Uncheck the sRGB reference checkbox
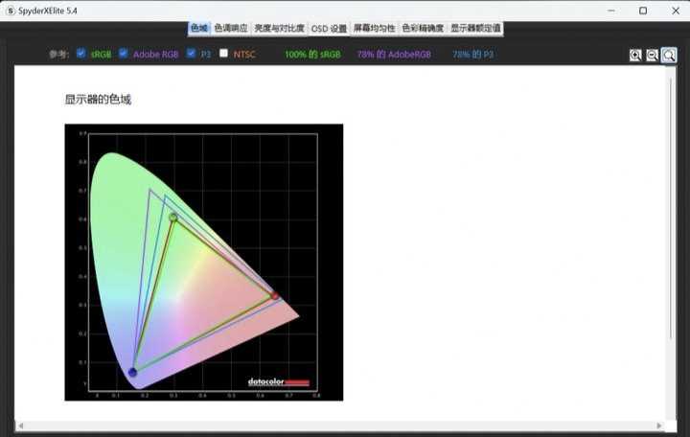Image resolution: width=690 pixels, height=437 pixels. (x=80, y=54)
